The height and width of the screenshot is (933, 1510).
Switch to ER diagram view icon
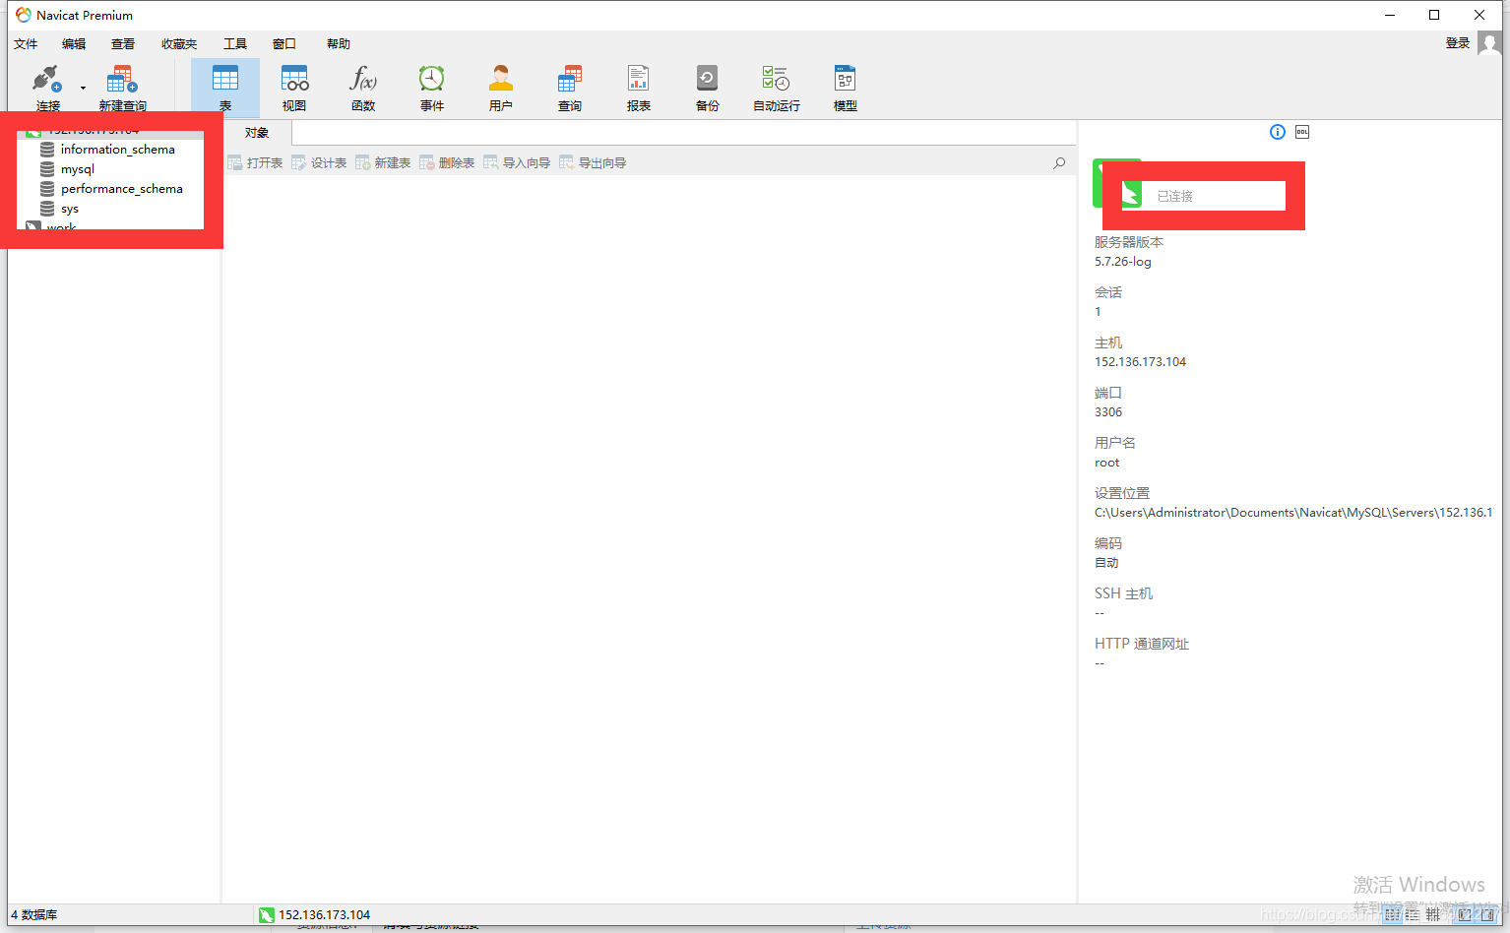click(x=1433, y=915)
